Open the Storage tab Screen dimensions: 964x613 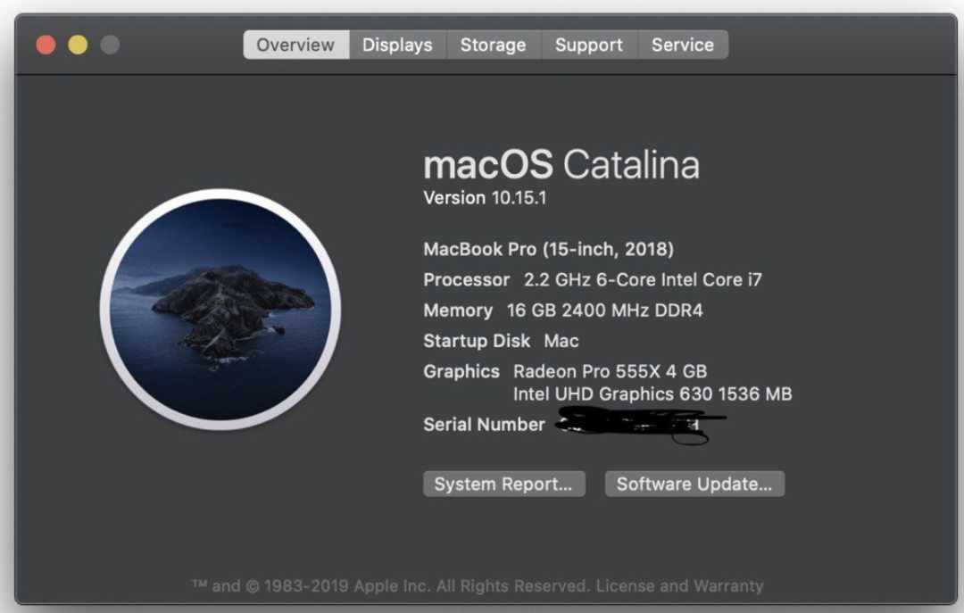tap(493, 45)
